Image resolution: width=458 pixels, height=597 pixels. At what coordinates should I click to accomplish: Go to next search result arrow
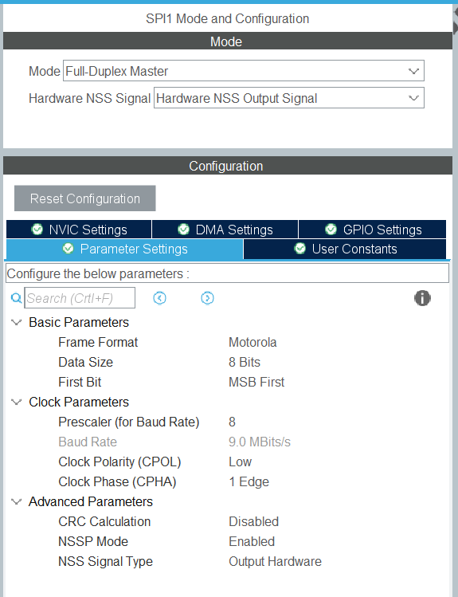pyautogui.click(x=207, y=298)
